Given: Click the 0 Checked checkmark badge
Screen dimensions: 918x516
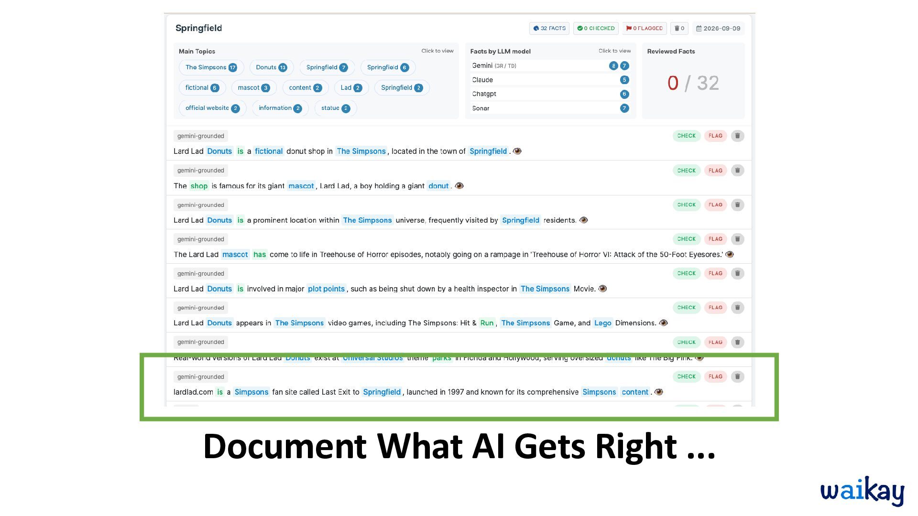Looking at the screenshot, I should tap(596, 28).
